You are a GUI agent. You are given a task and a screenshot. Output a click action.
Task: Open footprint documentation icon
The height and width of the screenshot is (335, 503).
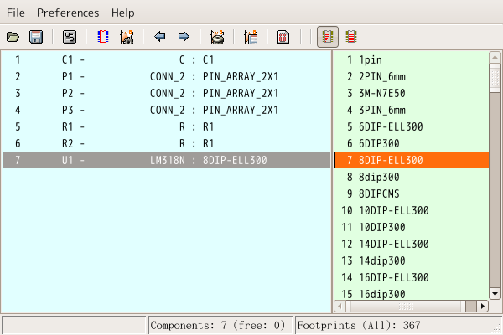284,37
